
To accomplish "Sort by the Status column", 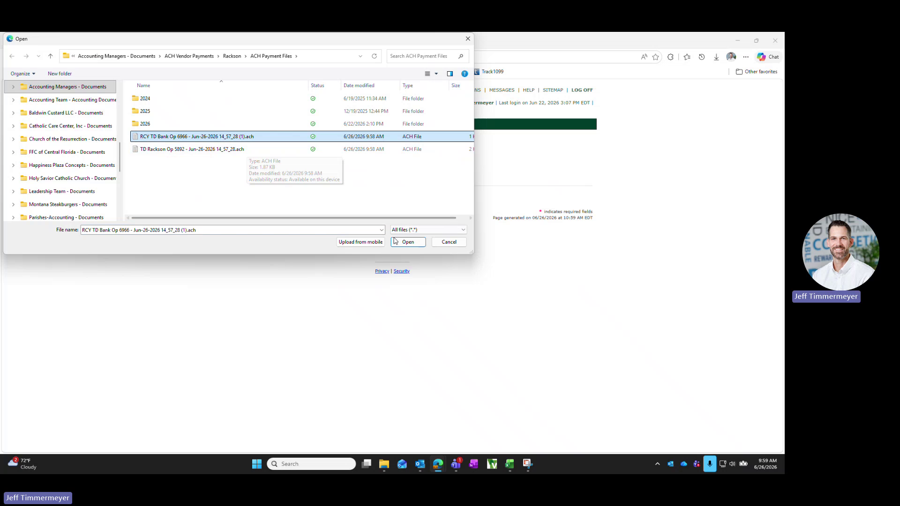I will [x=317, y=86].
